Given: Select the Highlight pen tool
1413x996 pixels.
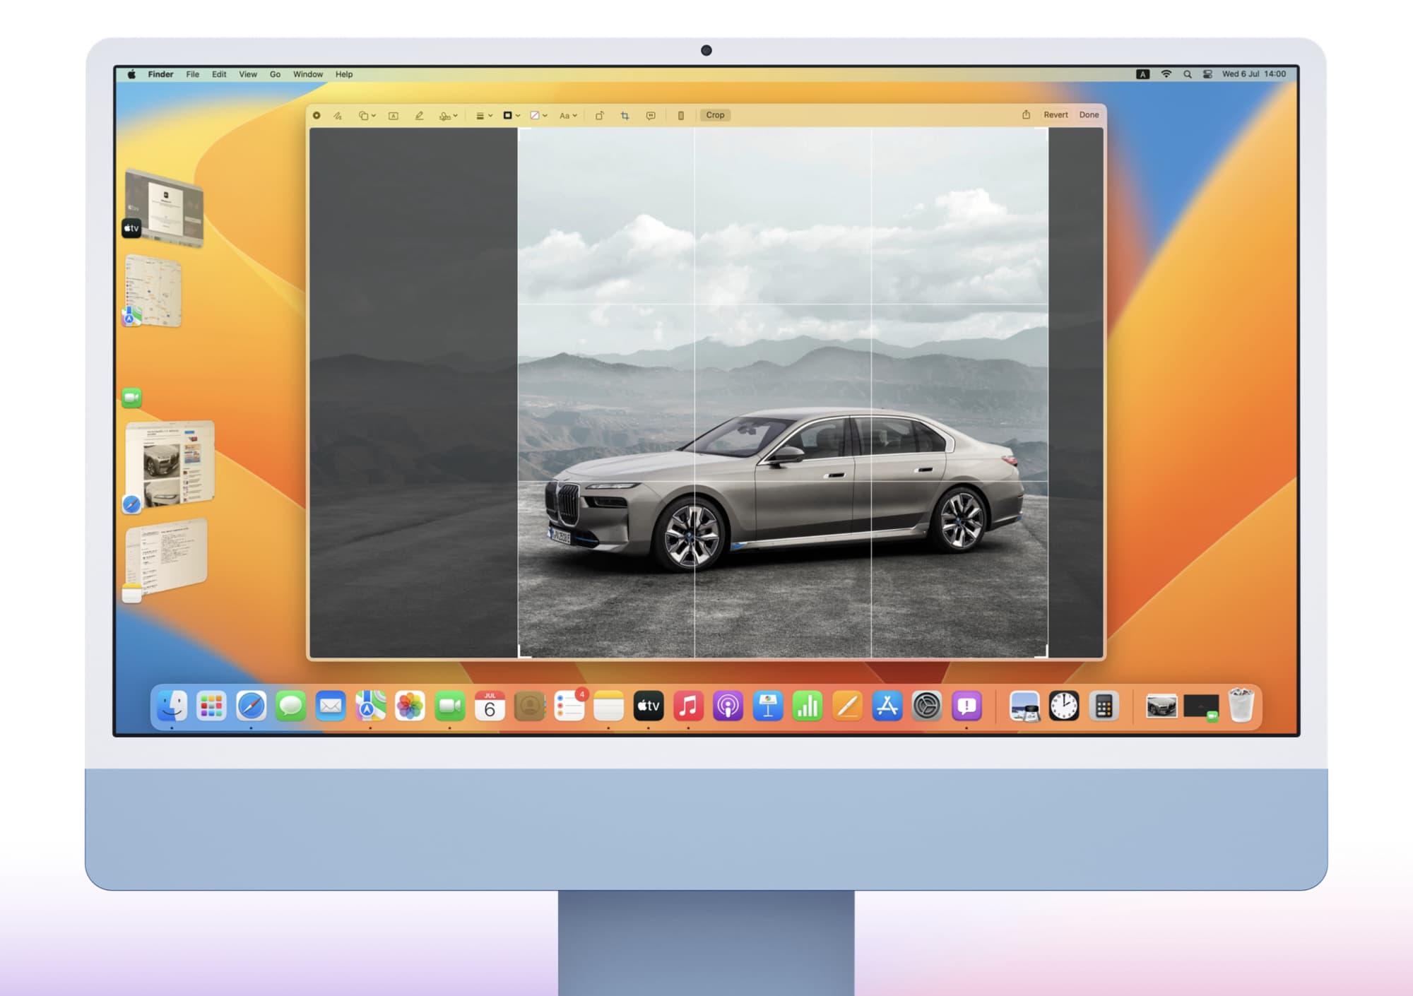Looking at the screenshot, I should 419,115.
